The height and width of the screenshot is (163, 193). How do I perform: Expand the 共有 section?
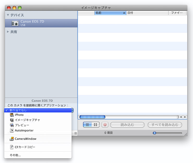tap(8, 32)
